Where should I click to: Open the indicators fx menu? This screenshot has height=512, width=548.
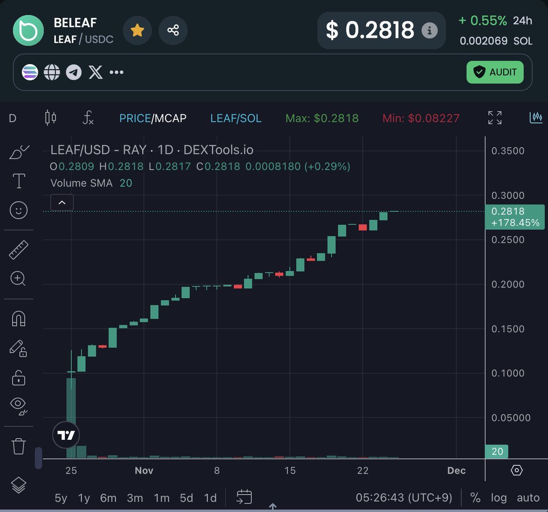[88, 118]
